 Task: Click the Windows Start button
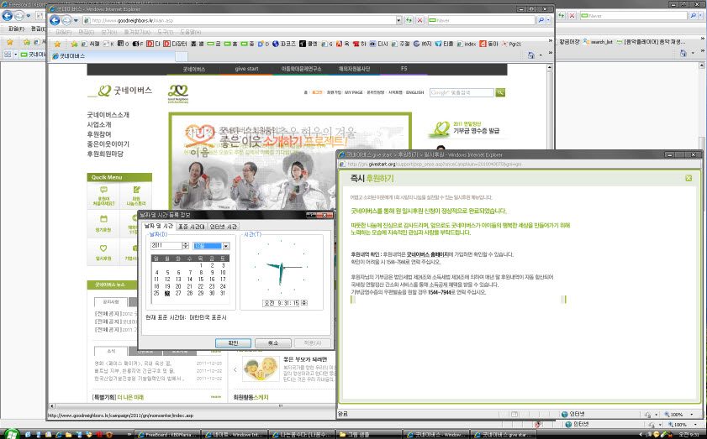tap(11, 434)
